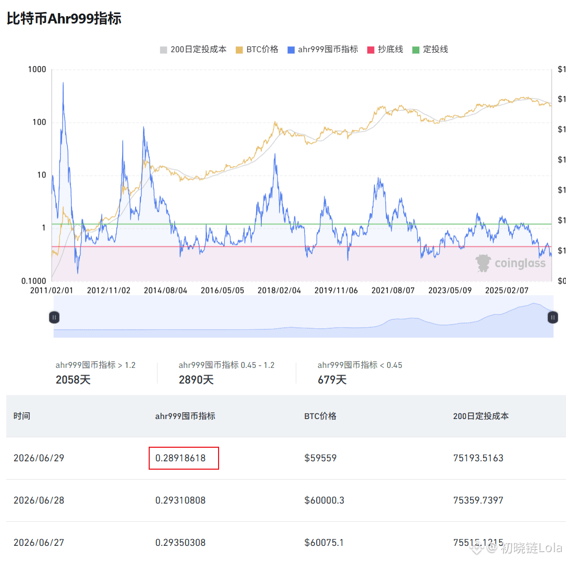Click the 2890天 statistic
The width and height of the screenshot is (566, 561).
[x=196, y=380]
